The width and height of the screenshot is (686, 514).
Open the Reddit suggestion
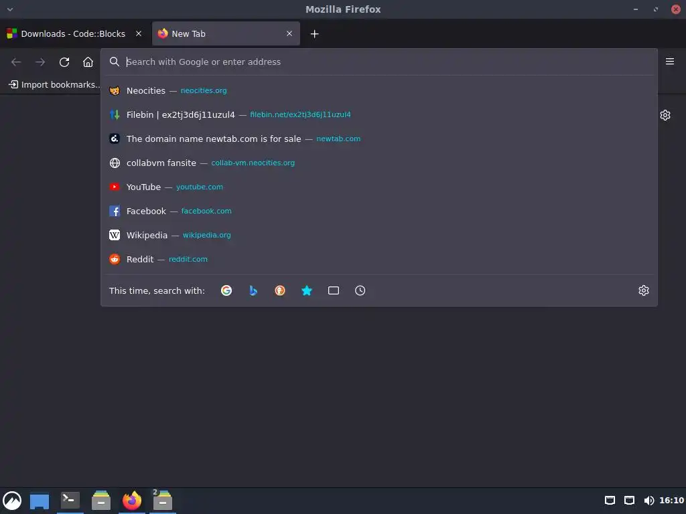[379, 259]
